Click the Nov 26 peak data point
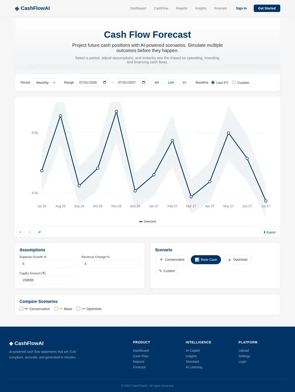Screen dimensions: 295x392 click(116, 111)
